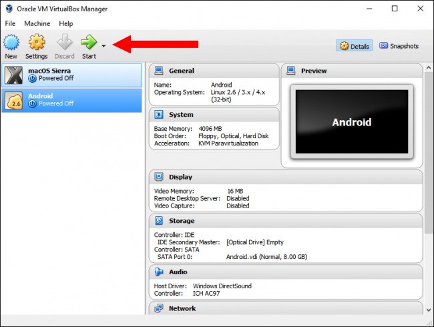
Task: Switch to the Details view
Action: [x=354, y=46]
